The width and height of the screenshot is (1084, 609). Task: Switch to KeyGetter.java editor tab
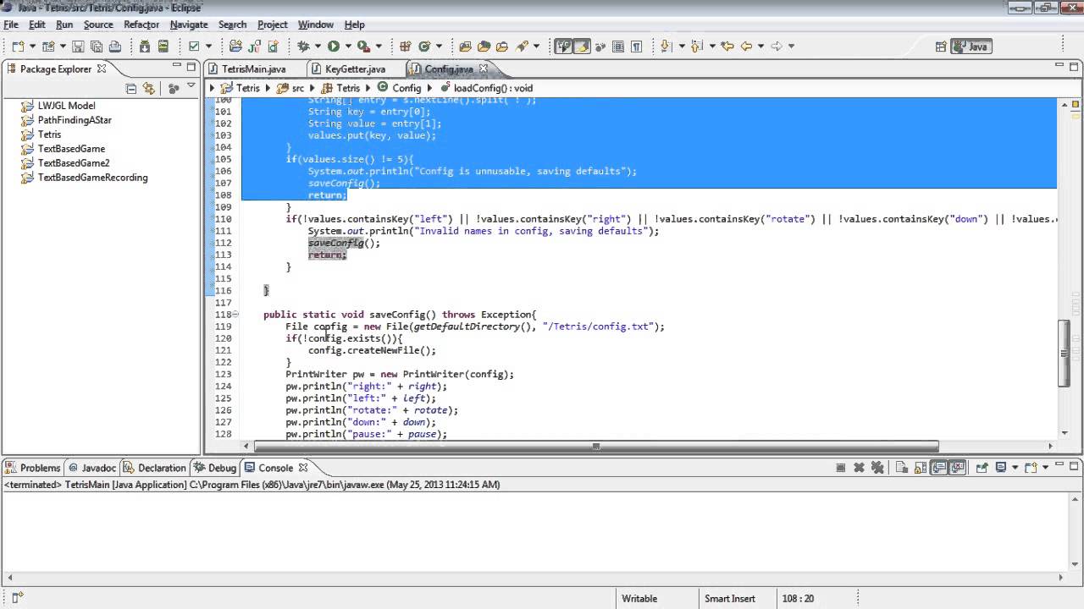coord(355,69)
